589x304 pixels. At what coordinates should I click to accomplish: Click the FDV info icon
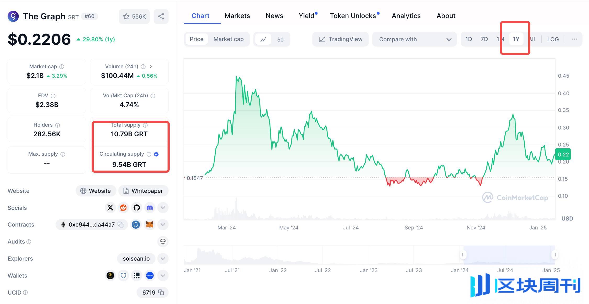53,96
